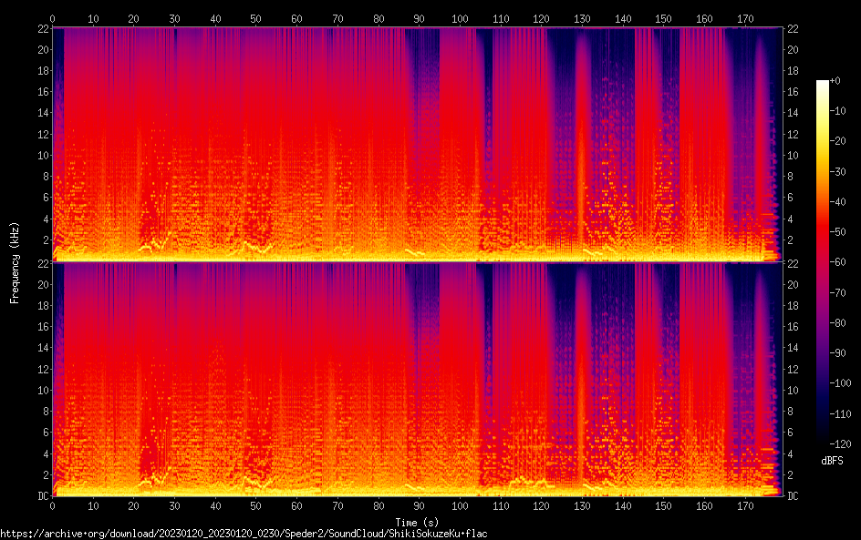Click the "DC" label at the bottom-right frequency axis
This screenshot has height=540, width=861.
coord(794,495)
